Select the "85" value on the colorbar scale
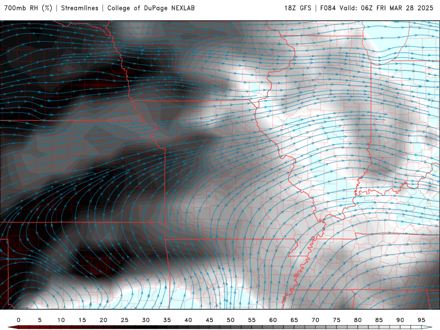This screenshot has height=330, width=440. (379, 320)
